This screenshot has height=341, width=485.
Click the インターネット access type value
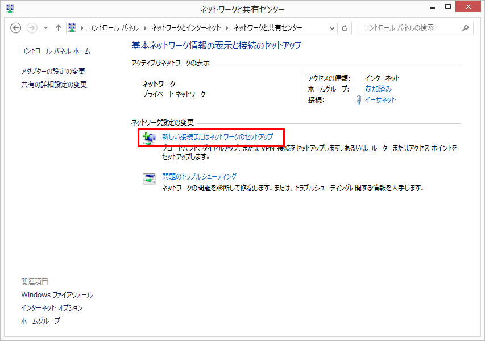click(x=382, y=78)
